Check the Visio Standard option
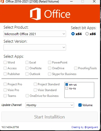Screen dimensions: 101x131 click(35, 90)
